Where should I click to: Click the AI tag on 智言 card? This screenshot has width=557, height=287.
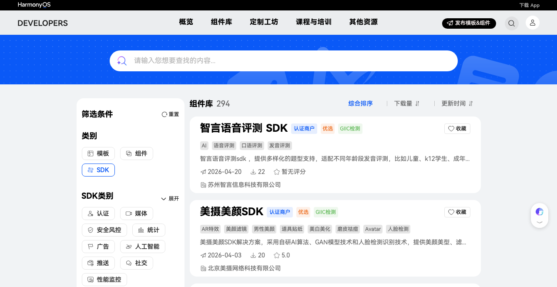coord(204,146)
